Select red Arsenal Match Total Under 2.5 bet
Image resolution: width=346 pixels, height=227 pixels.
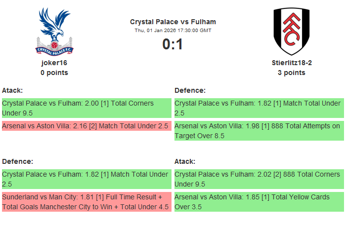(86, 126)
